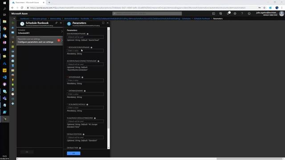
Task: Focus the SCALINGSCHEDULETIMEZONE input field
Action: click(x=85, y=121)
